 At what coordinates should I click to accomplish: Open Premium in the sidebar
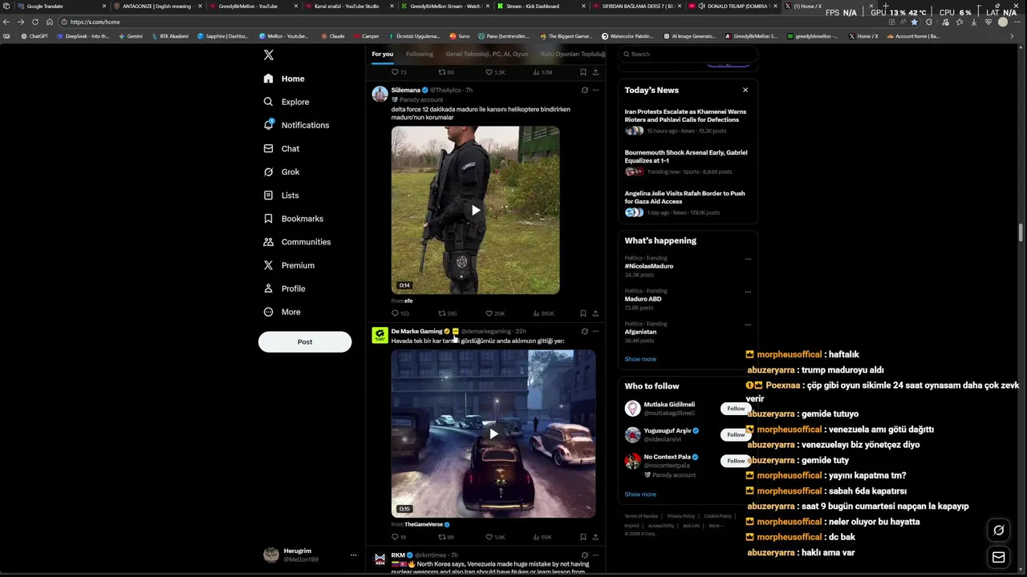click(x=289, y=264)
